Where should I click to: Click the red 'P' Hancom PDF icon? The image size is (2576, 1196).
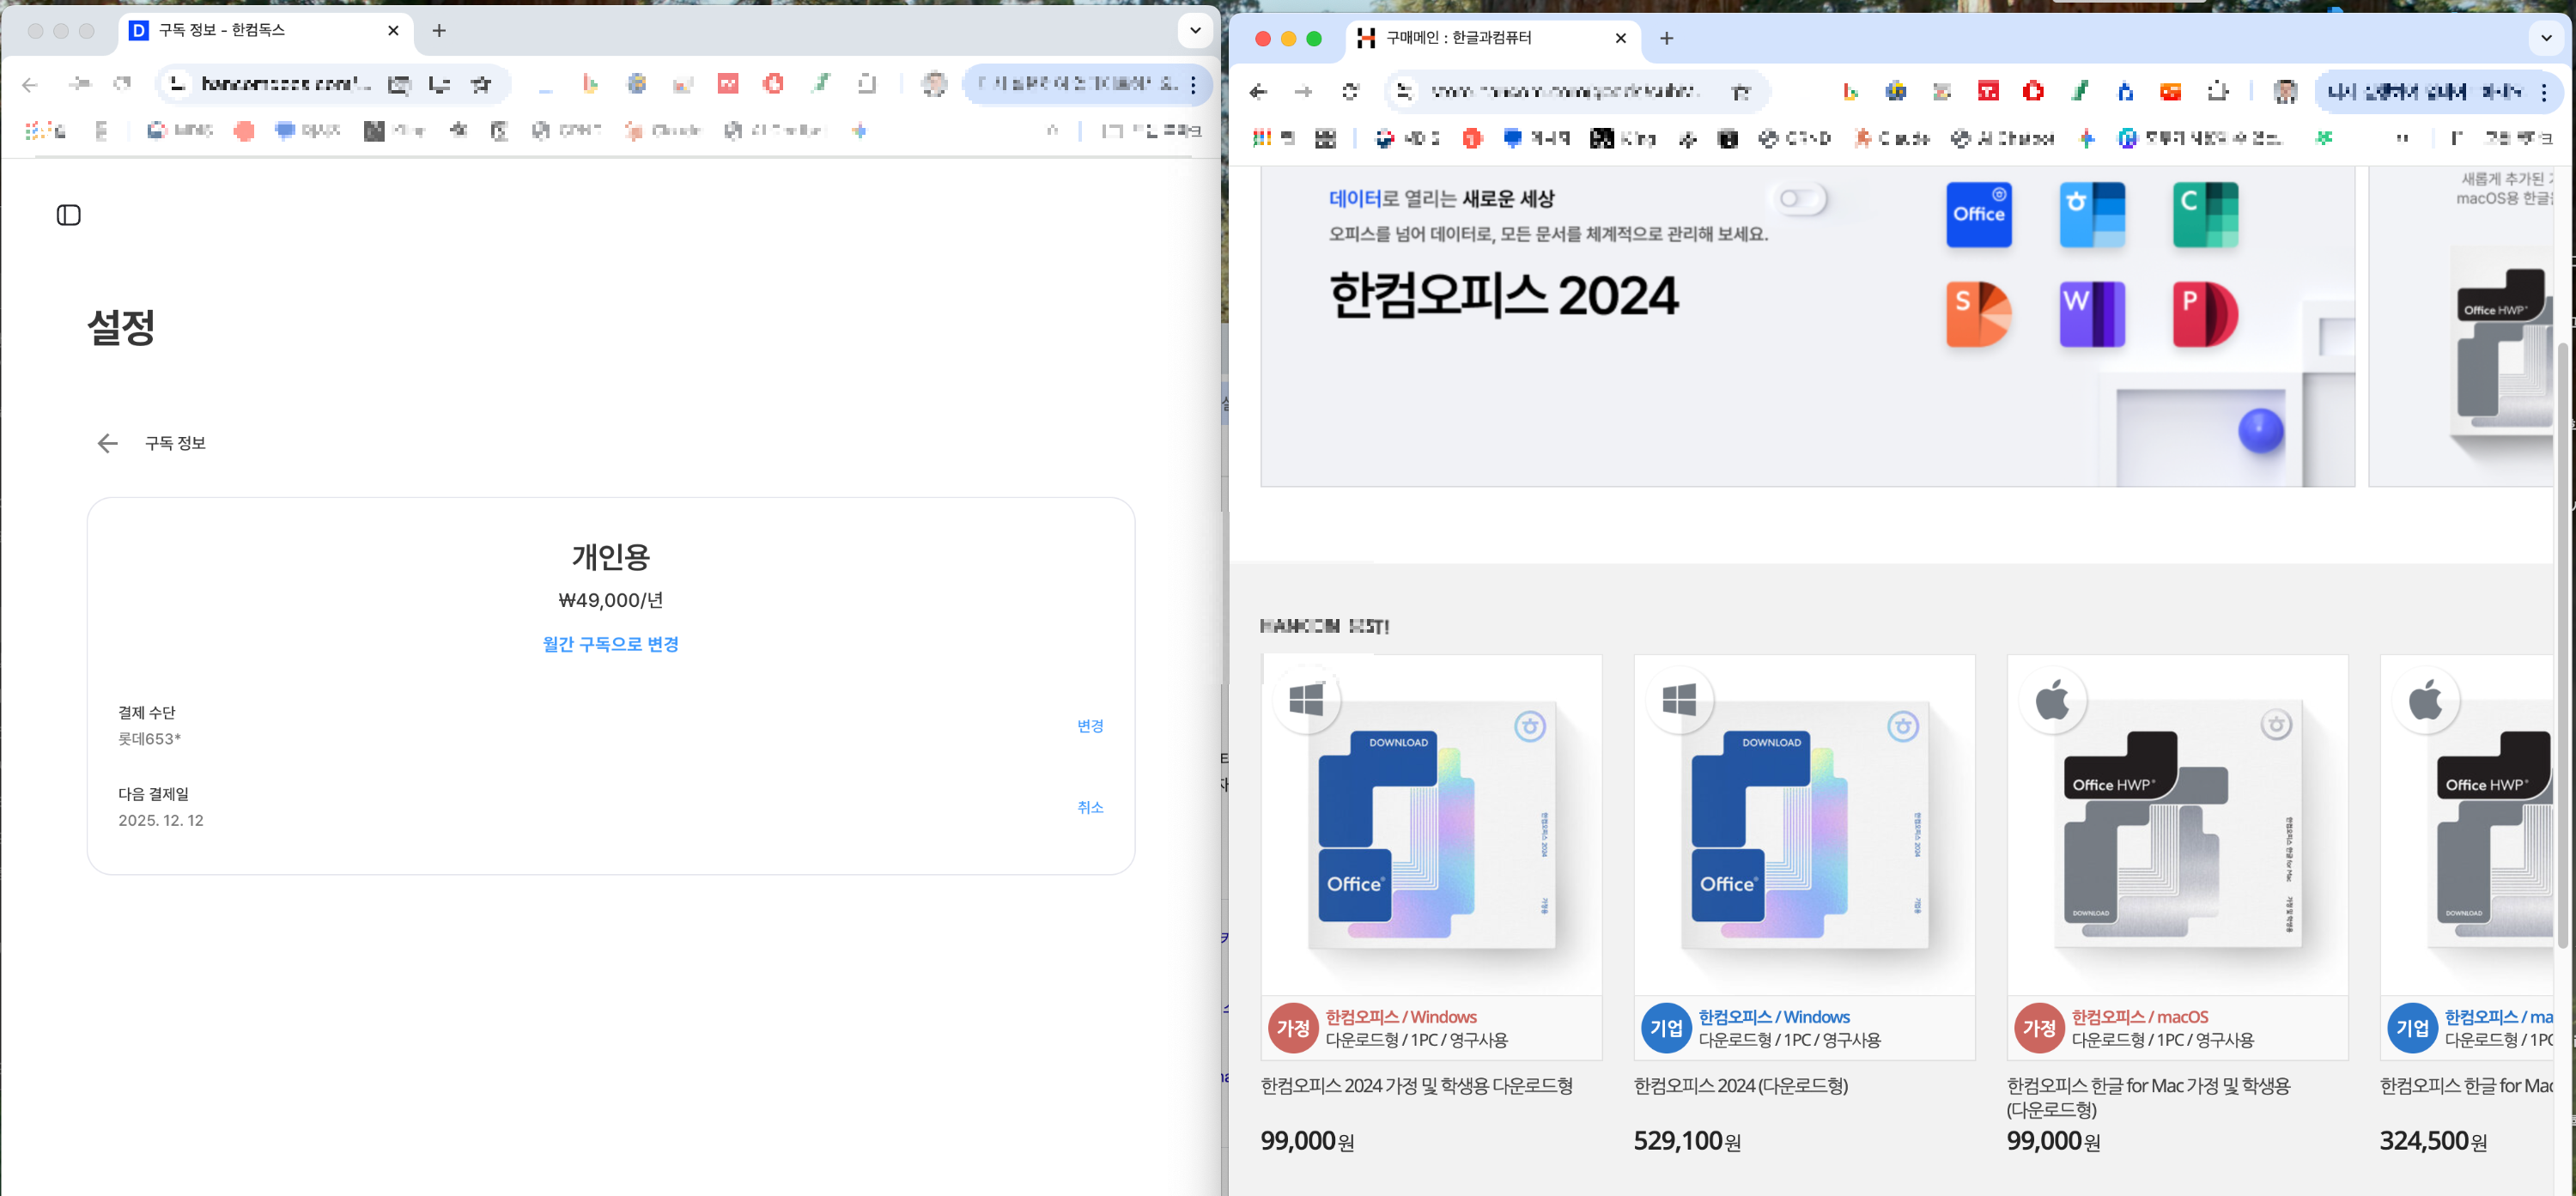tap(2204, 314)
